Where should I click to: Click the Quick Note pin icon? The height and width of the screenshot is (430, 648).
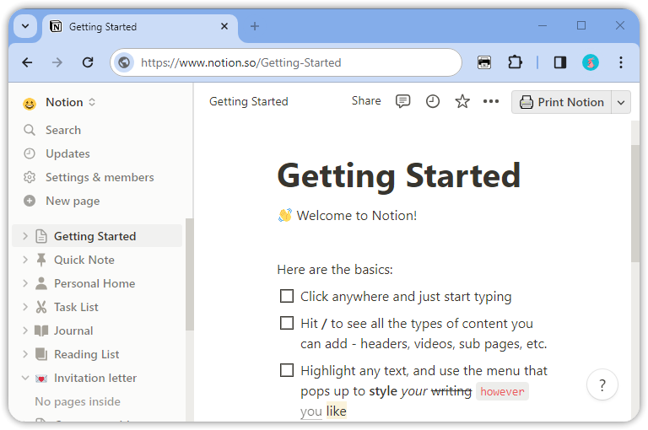pyautogui.click(x=40, y=260)
